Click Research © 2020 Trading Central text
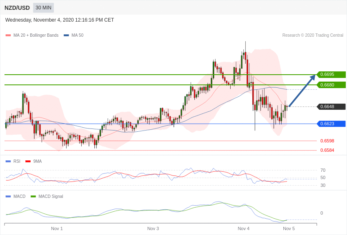The height and width of the screenshot is (235, 347). click(x=313, y=35)
